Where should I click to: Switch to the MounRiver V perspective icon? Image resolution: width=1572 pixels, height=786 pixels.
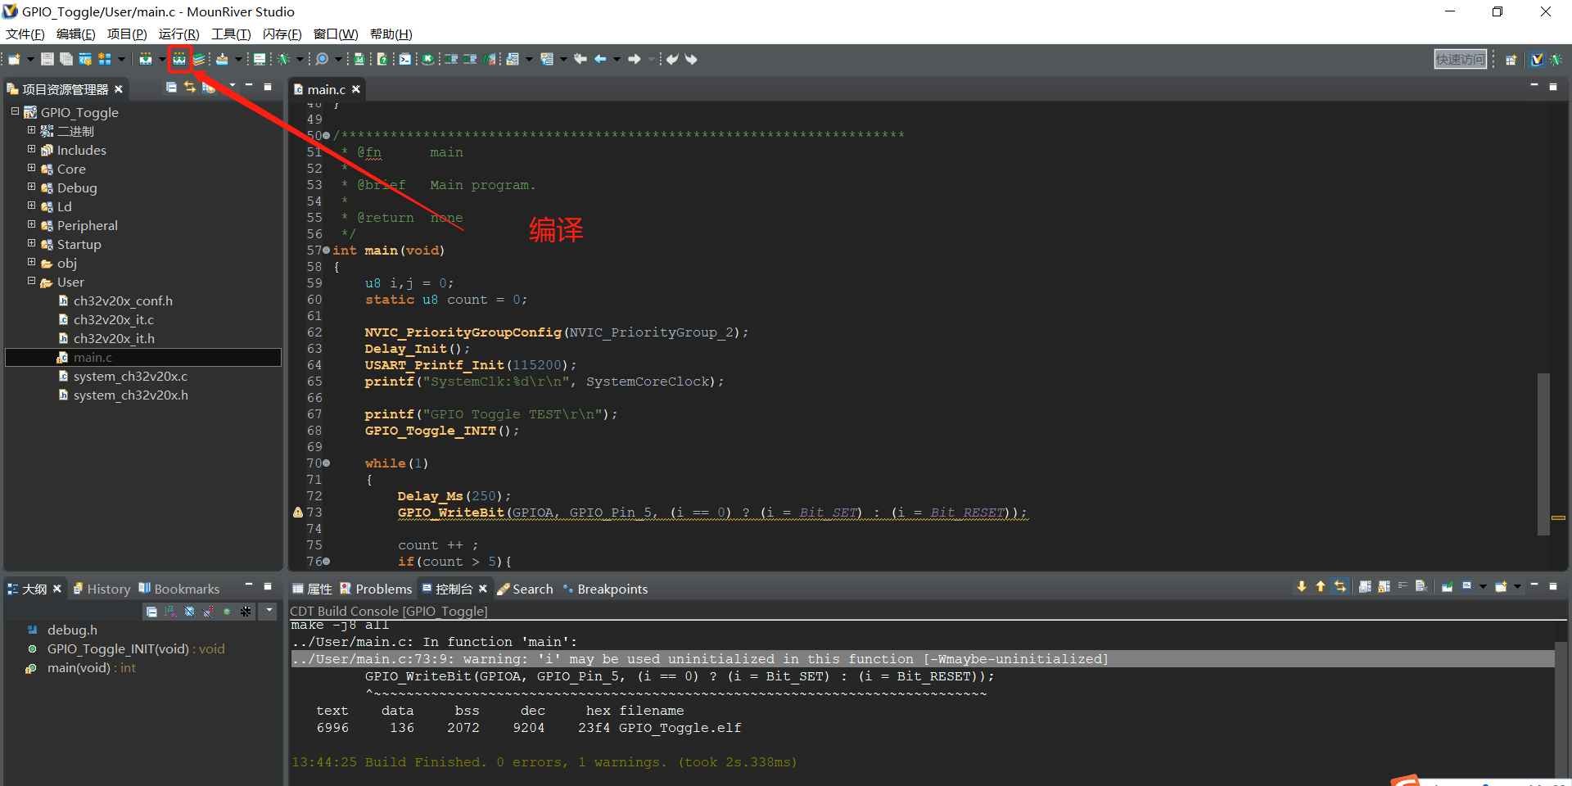[1537, 59]
